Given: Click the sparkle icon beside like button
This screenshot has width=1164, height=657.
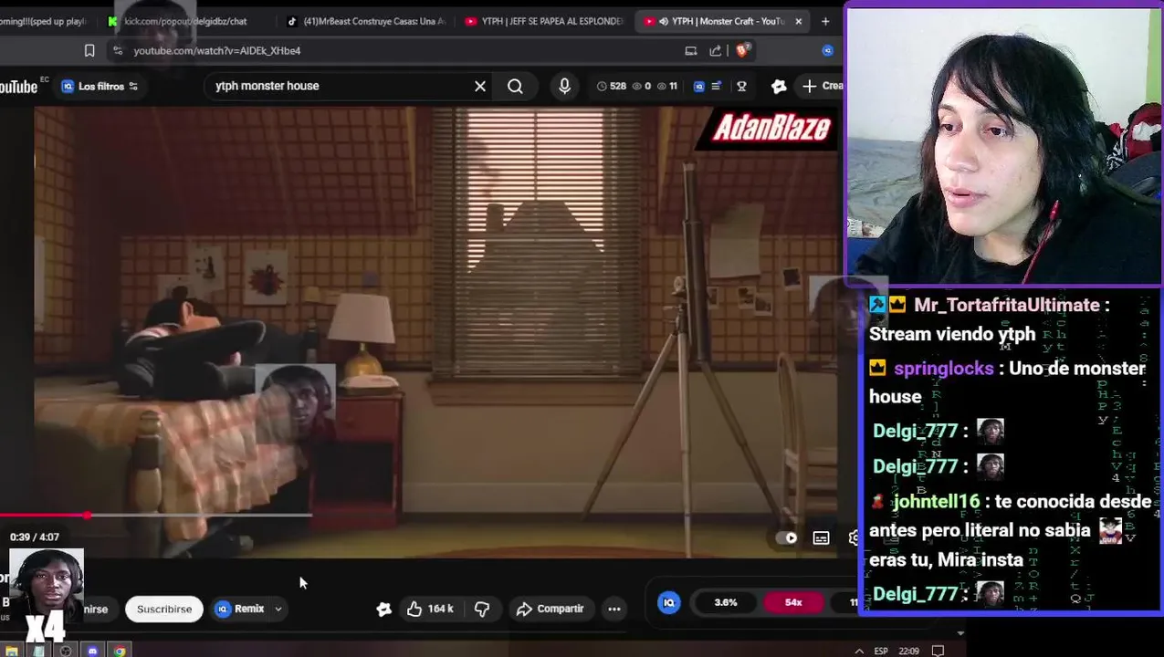Looking at the screenshot, I should coord(384,609).
